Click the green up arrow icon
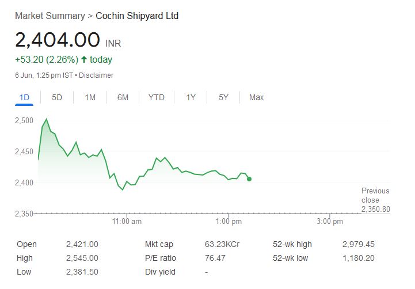This screenshot has height=289, width=415. [x=84, y=59]
